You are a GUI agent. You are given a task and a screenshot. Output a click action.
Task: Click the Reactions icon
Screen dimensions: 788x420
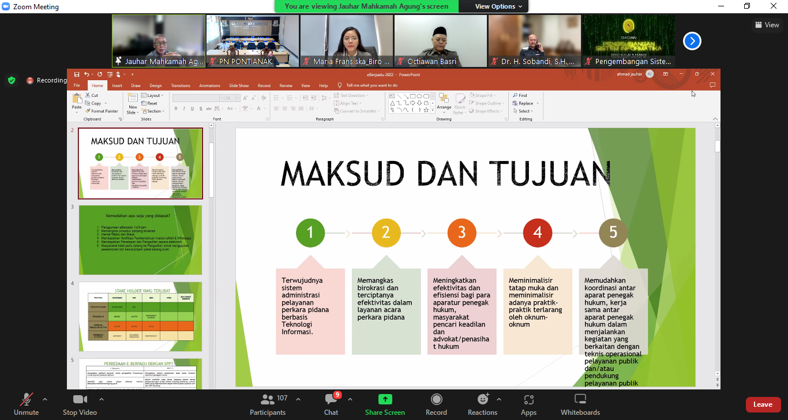pos(482,399)
